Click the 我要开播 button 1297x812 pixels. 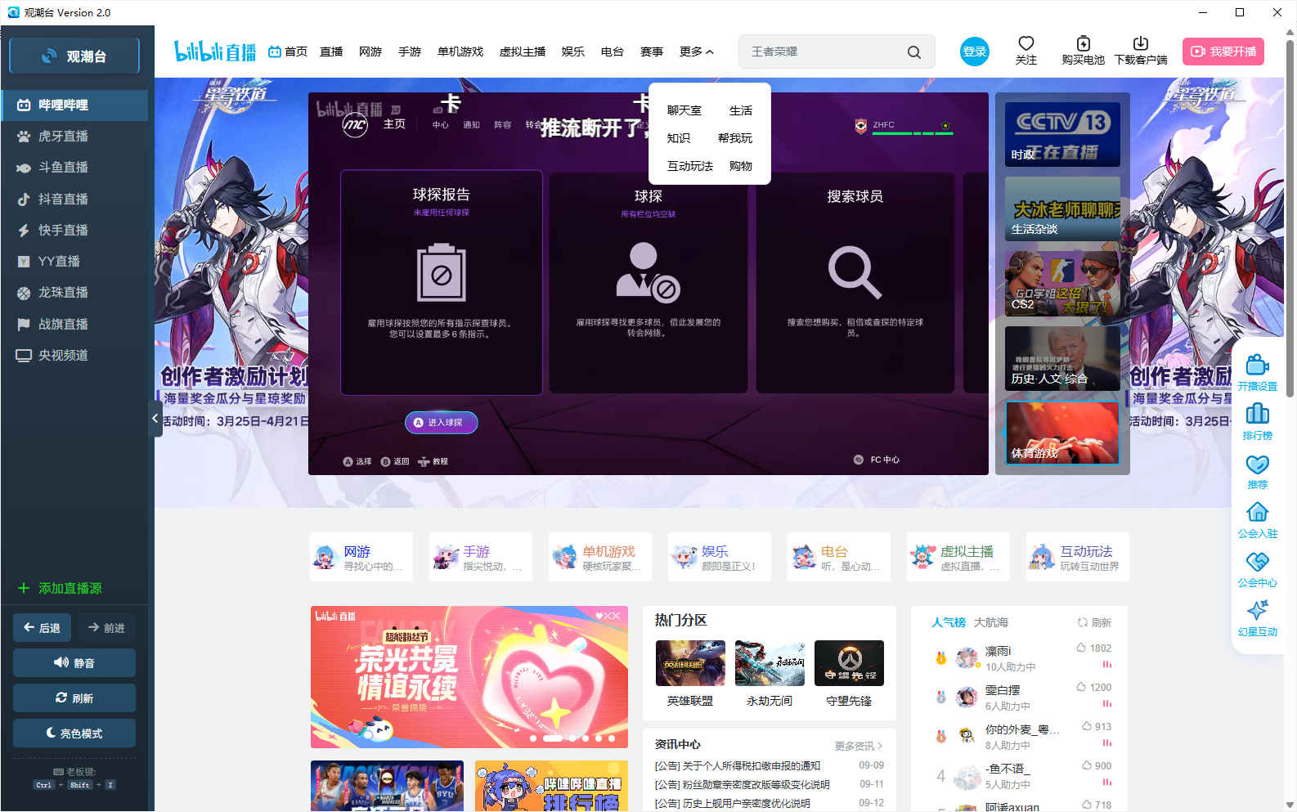(x=1223, y=52)
